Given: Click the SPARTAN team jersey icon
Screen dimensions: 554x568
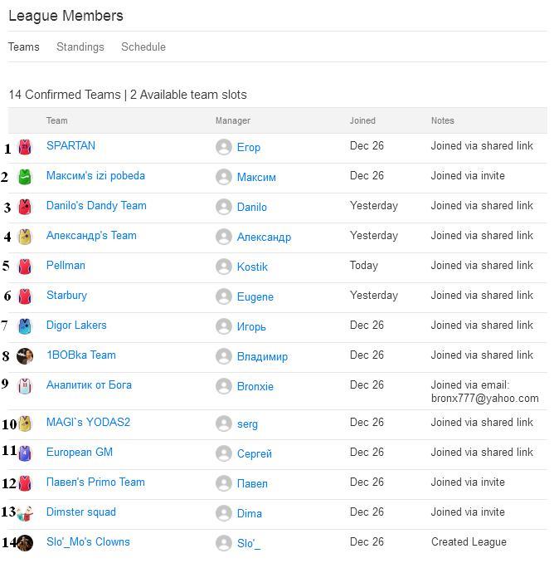Looking at the screenshot, I should coord(25,148).
